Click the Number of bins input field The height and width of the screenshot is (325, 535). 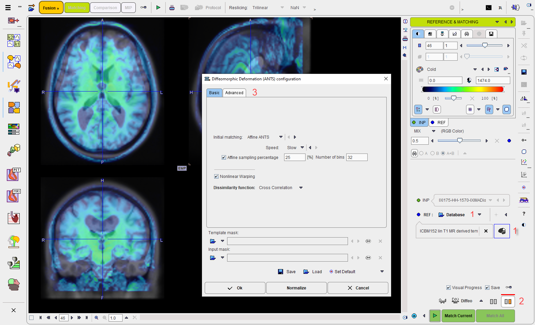[357, 157]
